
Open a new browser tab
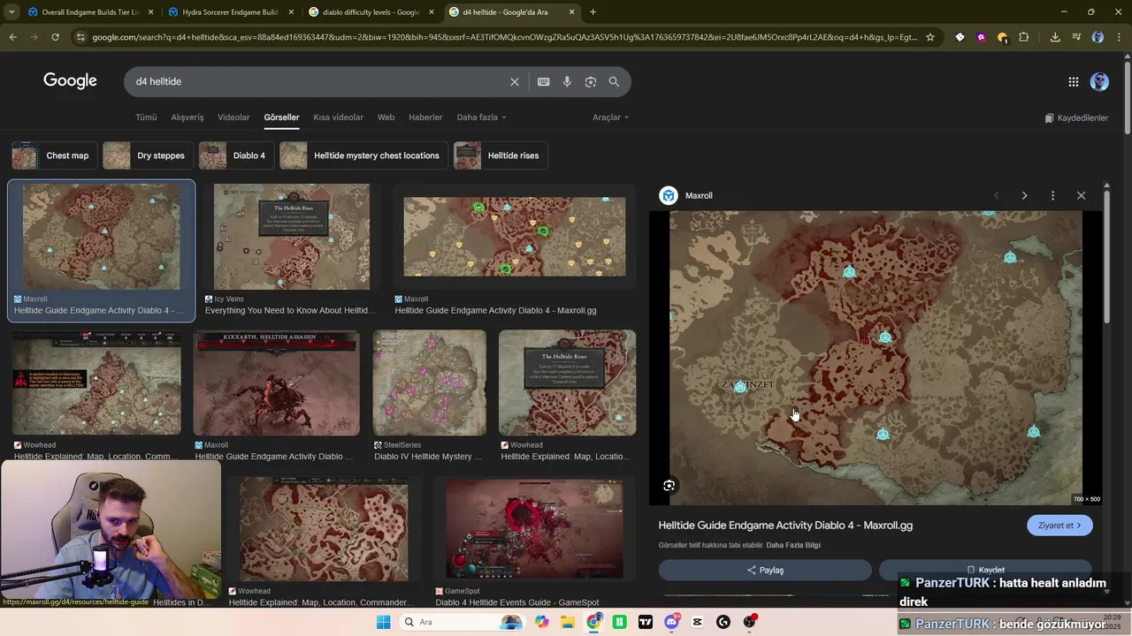pyautogui.click(x=593, y=12)
